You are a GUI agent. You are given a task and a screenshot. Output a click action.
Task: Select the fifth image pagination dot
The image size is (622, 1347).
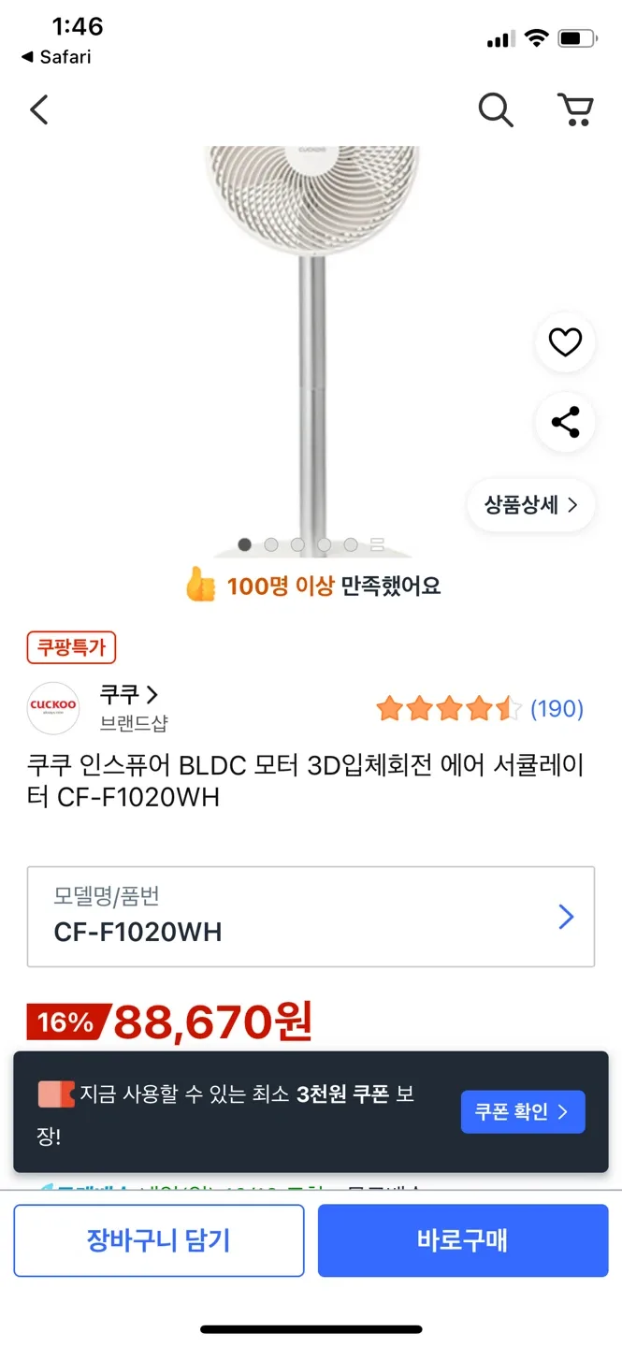(351, 544)
